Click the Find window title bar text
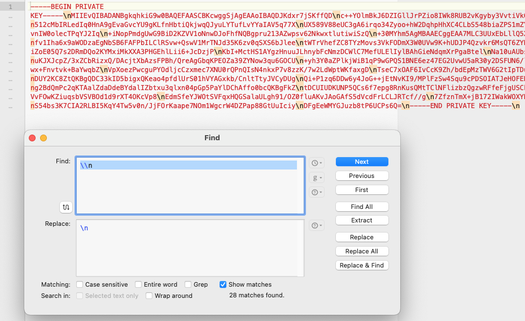 (x=212, y=138)
